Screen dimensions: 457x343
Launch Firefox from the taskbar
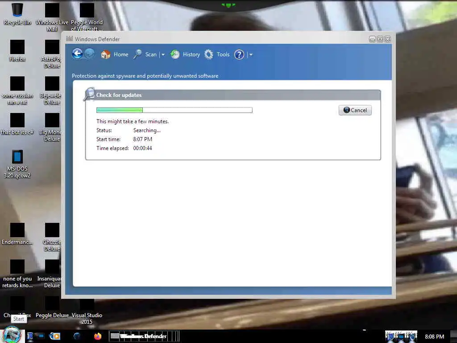pos(98,336)
